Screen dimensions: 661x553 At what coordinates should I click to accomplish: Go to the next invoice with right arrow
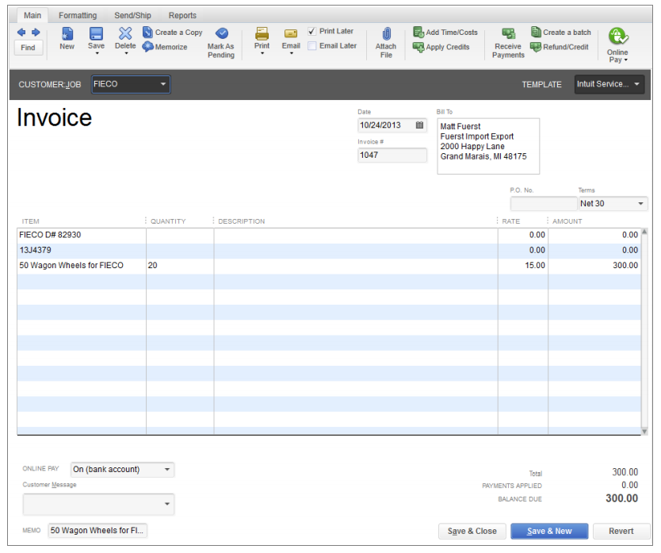36,32
